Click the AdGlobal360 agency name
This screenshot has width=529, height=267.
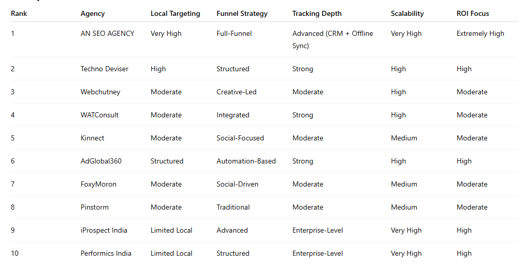[x=101, y=161]
